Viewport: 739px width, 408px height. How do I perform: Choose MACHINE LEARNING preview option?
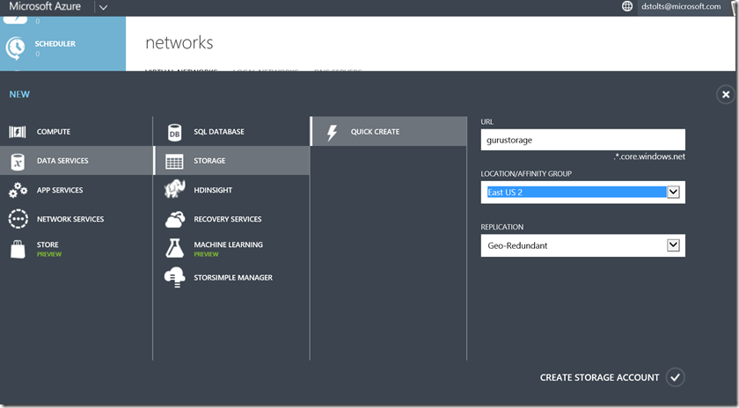tap(232, 248)
